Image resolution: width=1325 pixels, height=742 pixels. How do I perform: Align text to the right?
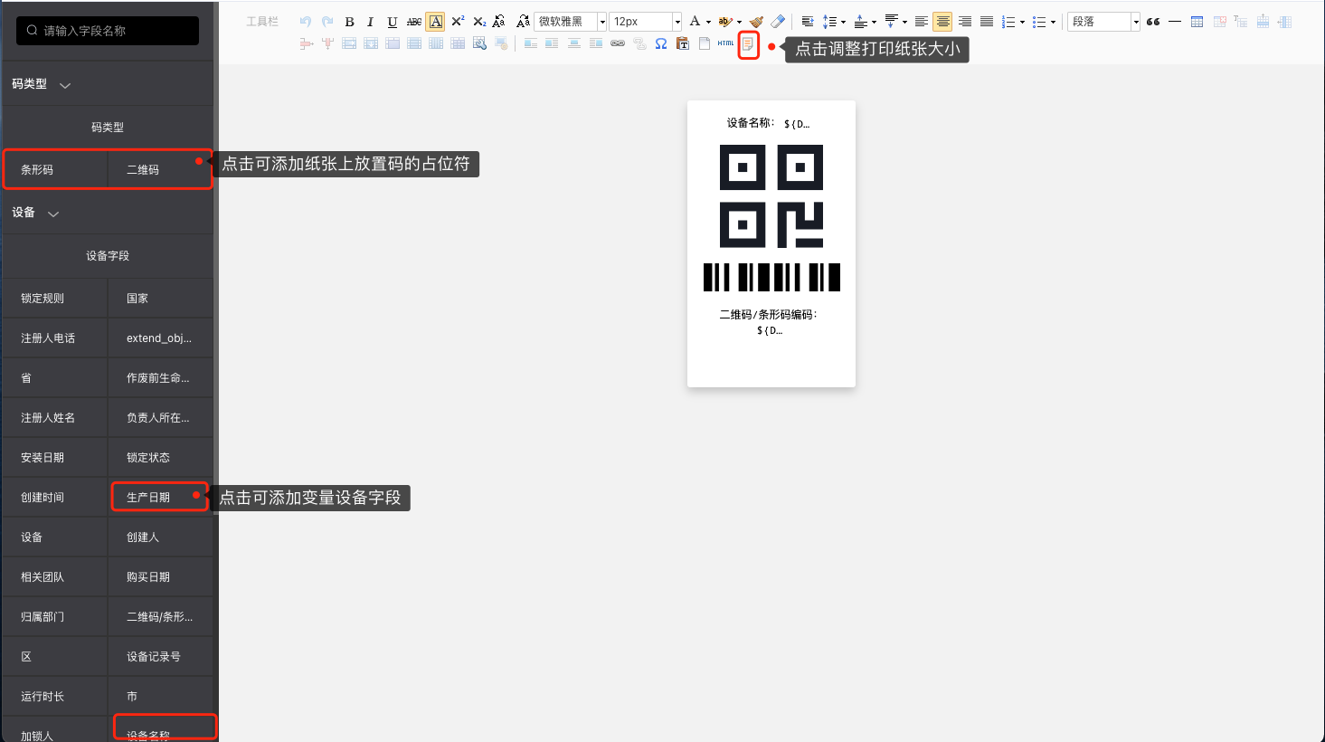[x=965, y=22]
